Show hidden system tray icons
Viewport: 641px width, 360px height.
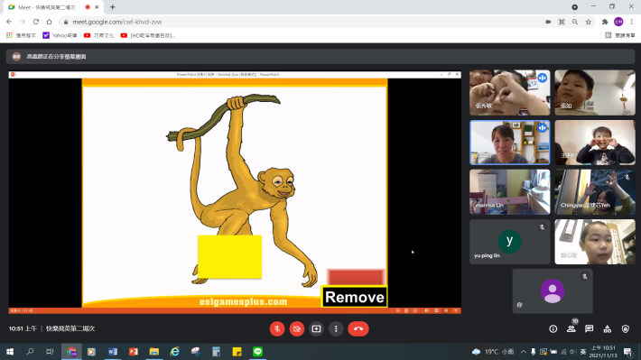coord(524,352)
